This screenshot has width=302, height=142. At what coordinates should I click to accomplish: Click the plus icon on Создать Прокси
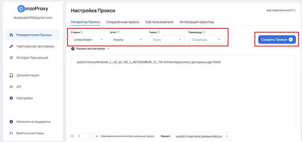291,39
